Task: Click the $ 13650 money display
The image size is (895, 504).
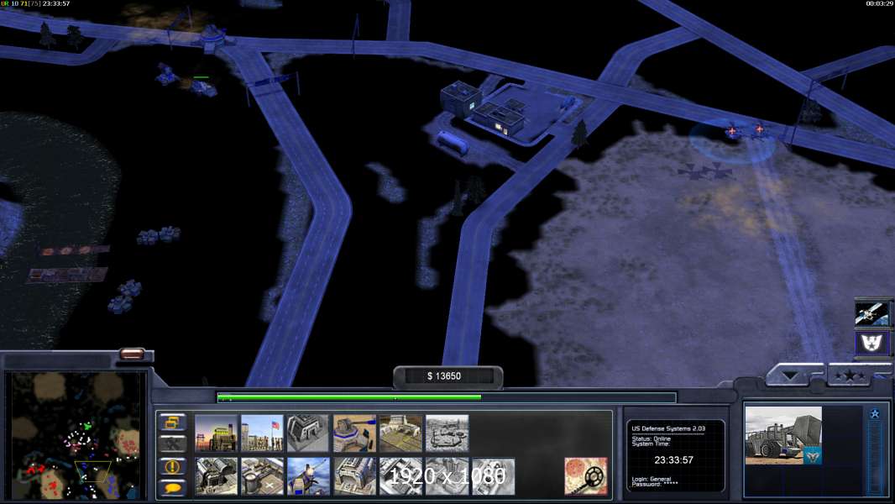Action: pos(444,376)
